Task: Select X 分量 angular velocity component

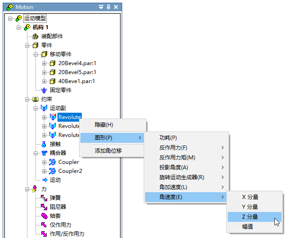Action: point(255,197)
